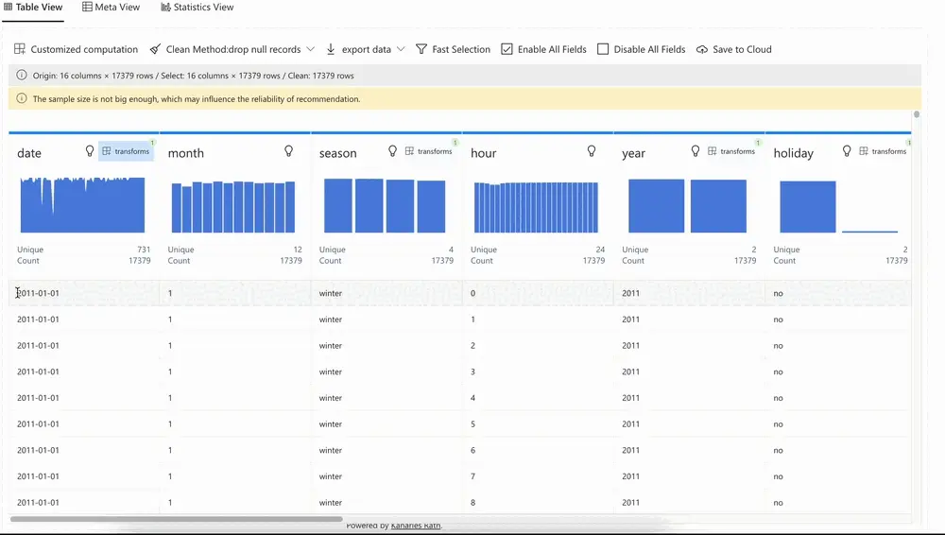Click the lightbulb icon in holiday column

tap(847, 151)
